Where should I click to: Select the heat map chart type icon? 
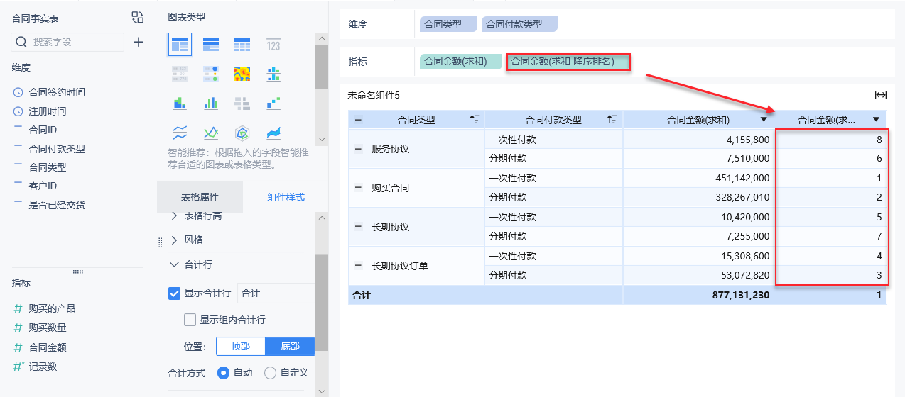point(242,73)
